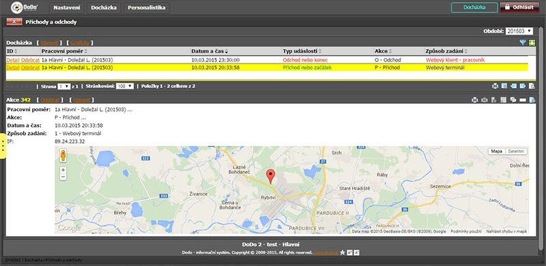Viewport: 546px width, 266px height.
Task: Select the Mapa map type
Action: point(496,151)
